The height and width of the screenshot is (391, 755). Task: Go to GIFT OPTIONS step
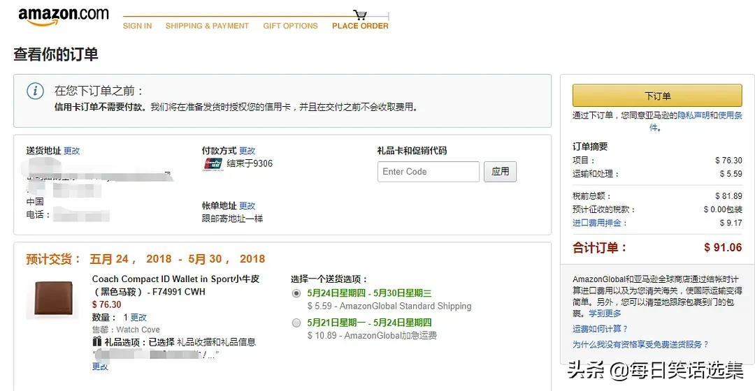point(290,26)
